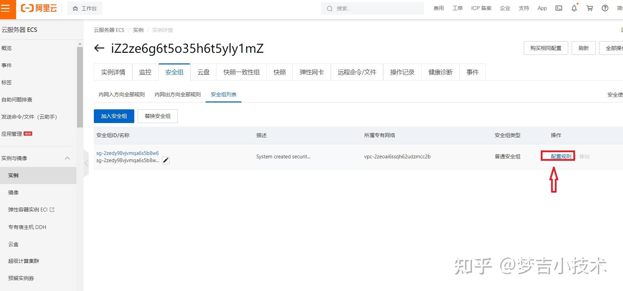Open the 企业 menu

505,8
